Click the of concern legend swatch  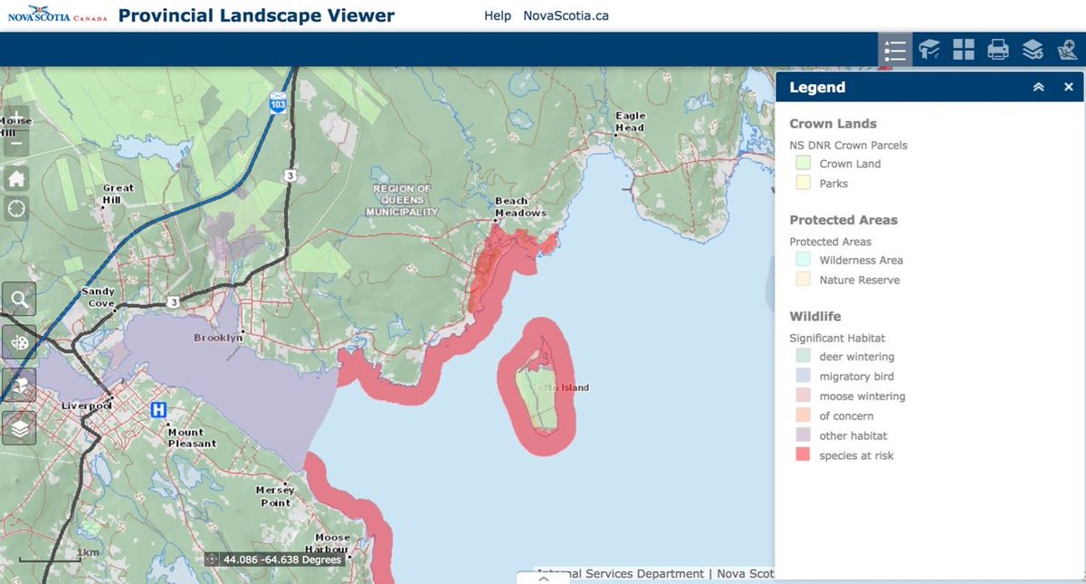[803, 416]
